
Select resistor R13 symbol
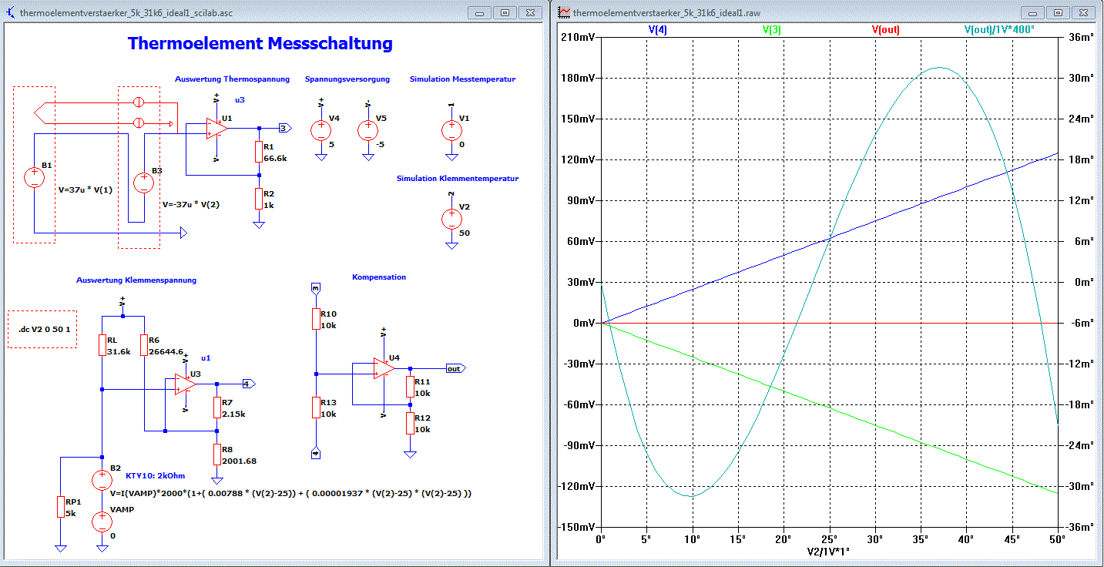pyautogui.click(x=315, y=407)
